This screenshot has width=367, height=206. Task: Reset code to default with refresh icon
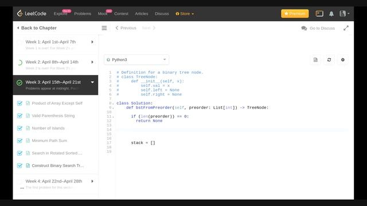pyautogui.click(x=329, y=60)
